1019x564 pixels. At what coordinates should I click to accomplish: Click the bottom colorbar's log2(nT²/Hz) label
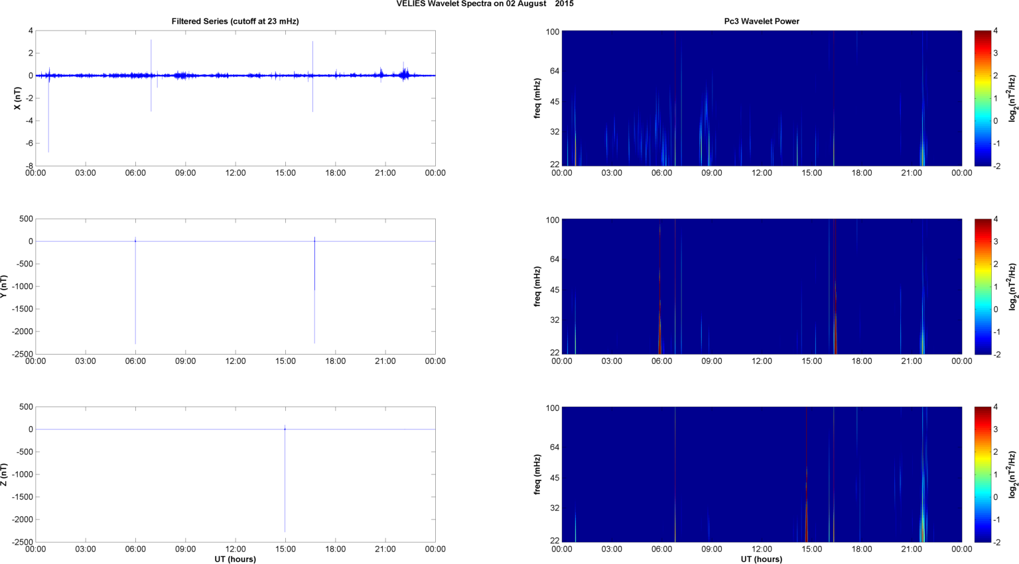pyautogui.click(x=1012, y=475)
